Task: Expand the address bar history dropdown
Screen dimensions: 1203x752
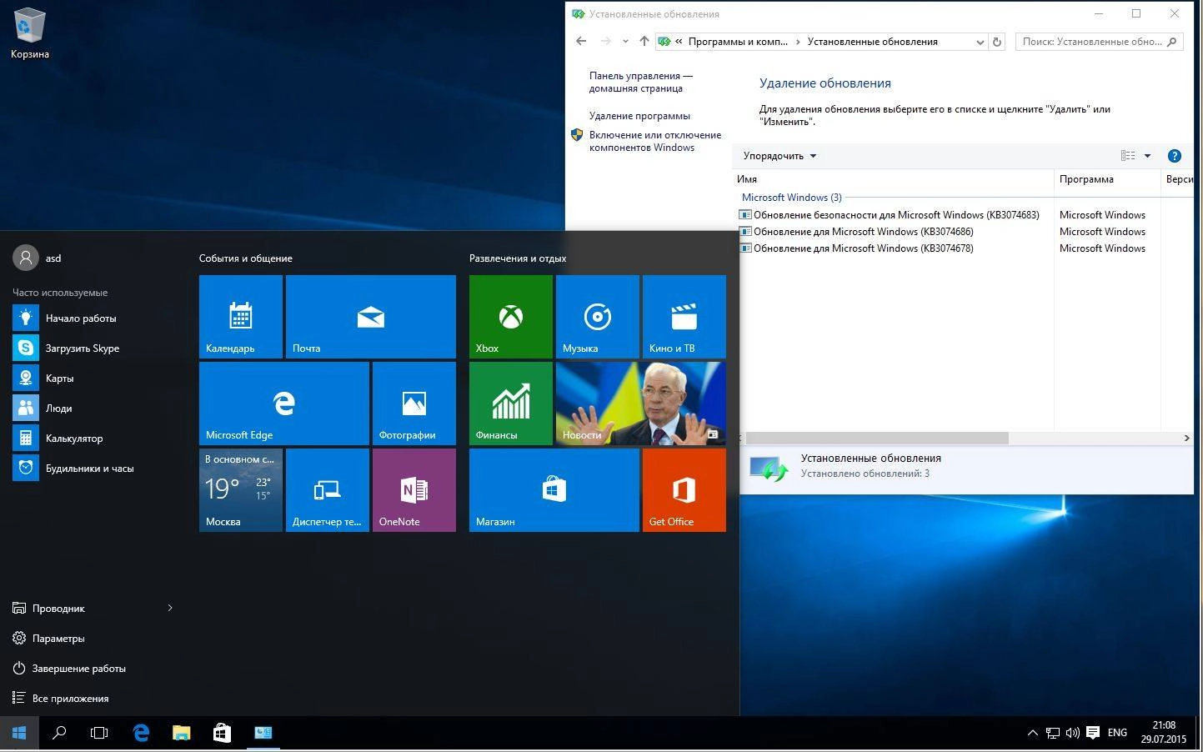Action: 980,42
